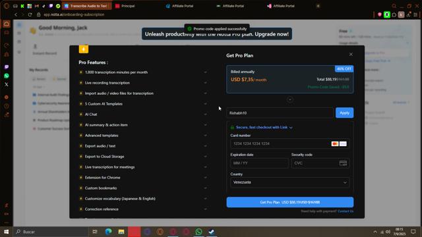Expand Export audio / text feature row
Viewport: 422px width, 237px height.
point(205,146)
